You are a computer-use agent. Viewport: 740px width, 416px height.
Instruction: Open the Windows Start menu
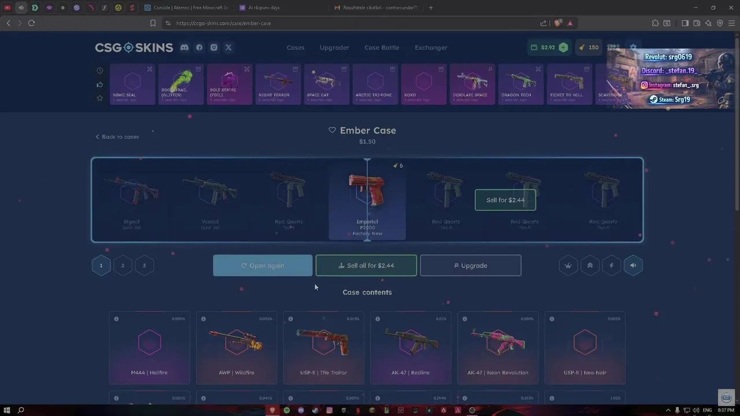[7, 410]
